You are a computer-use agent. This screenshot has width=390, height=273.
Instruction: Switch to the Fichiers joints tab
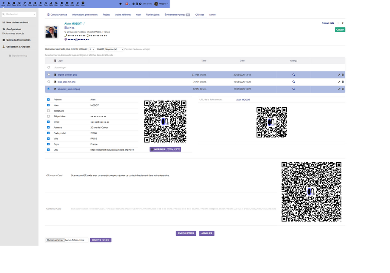pos(153,15)
